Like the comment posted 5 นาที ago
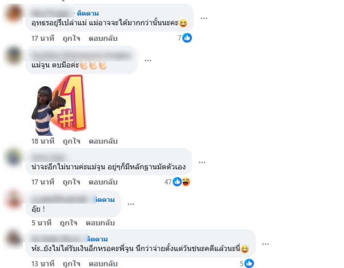Viewport: 344px width, 268px height. (68, 223)
